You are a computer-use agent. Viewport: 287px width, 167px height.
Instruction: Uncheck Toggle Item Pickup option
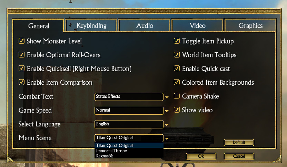177,41
